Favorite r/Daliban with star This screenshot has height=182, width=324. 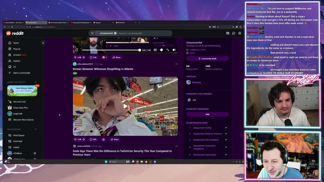(35, 153)
